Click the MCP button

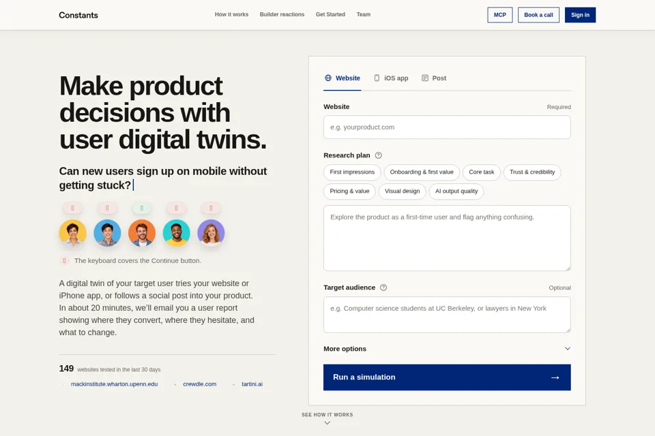pyautogui.click(x=500, y=15)
